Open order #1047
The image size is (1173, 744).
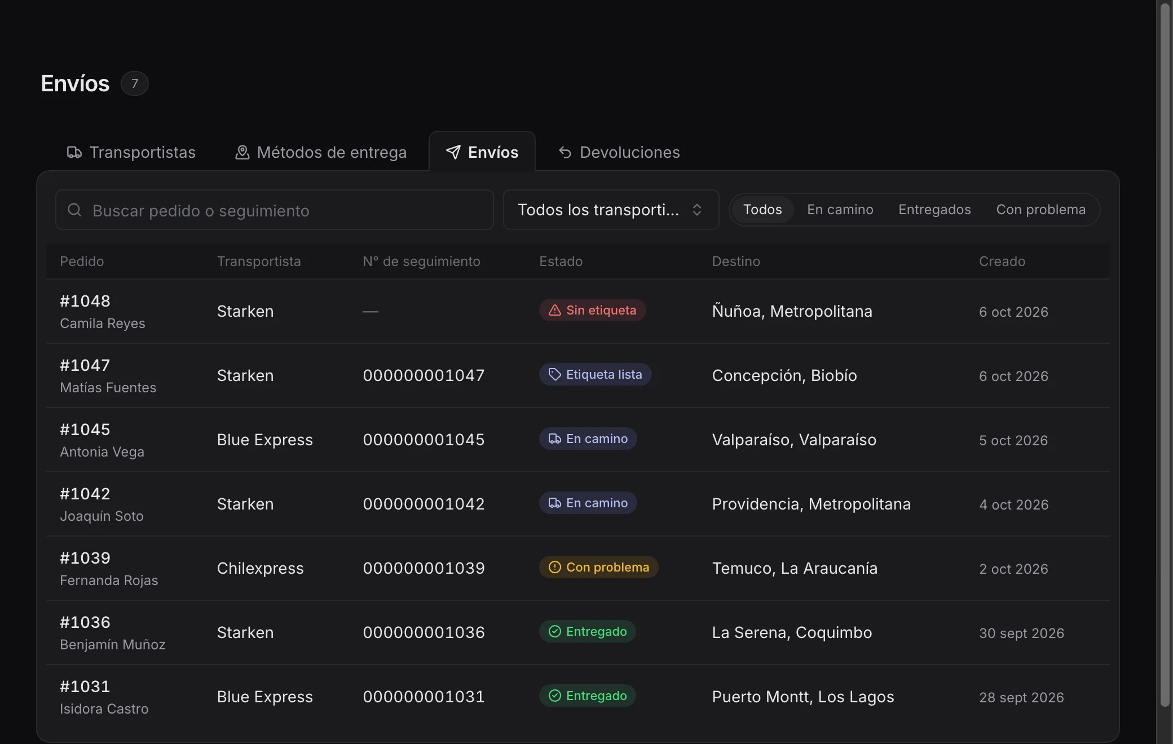click(85, 365)
